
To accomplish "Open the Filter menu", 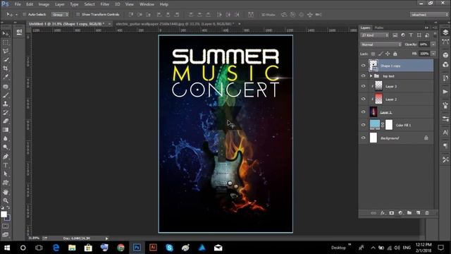I will click(x=105, y=4).
